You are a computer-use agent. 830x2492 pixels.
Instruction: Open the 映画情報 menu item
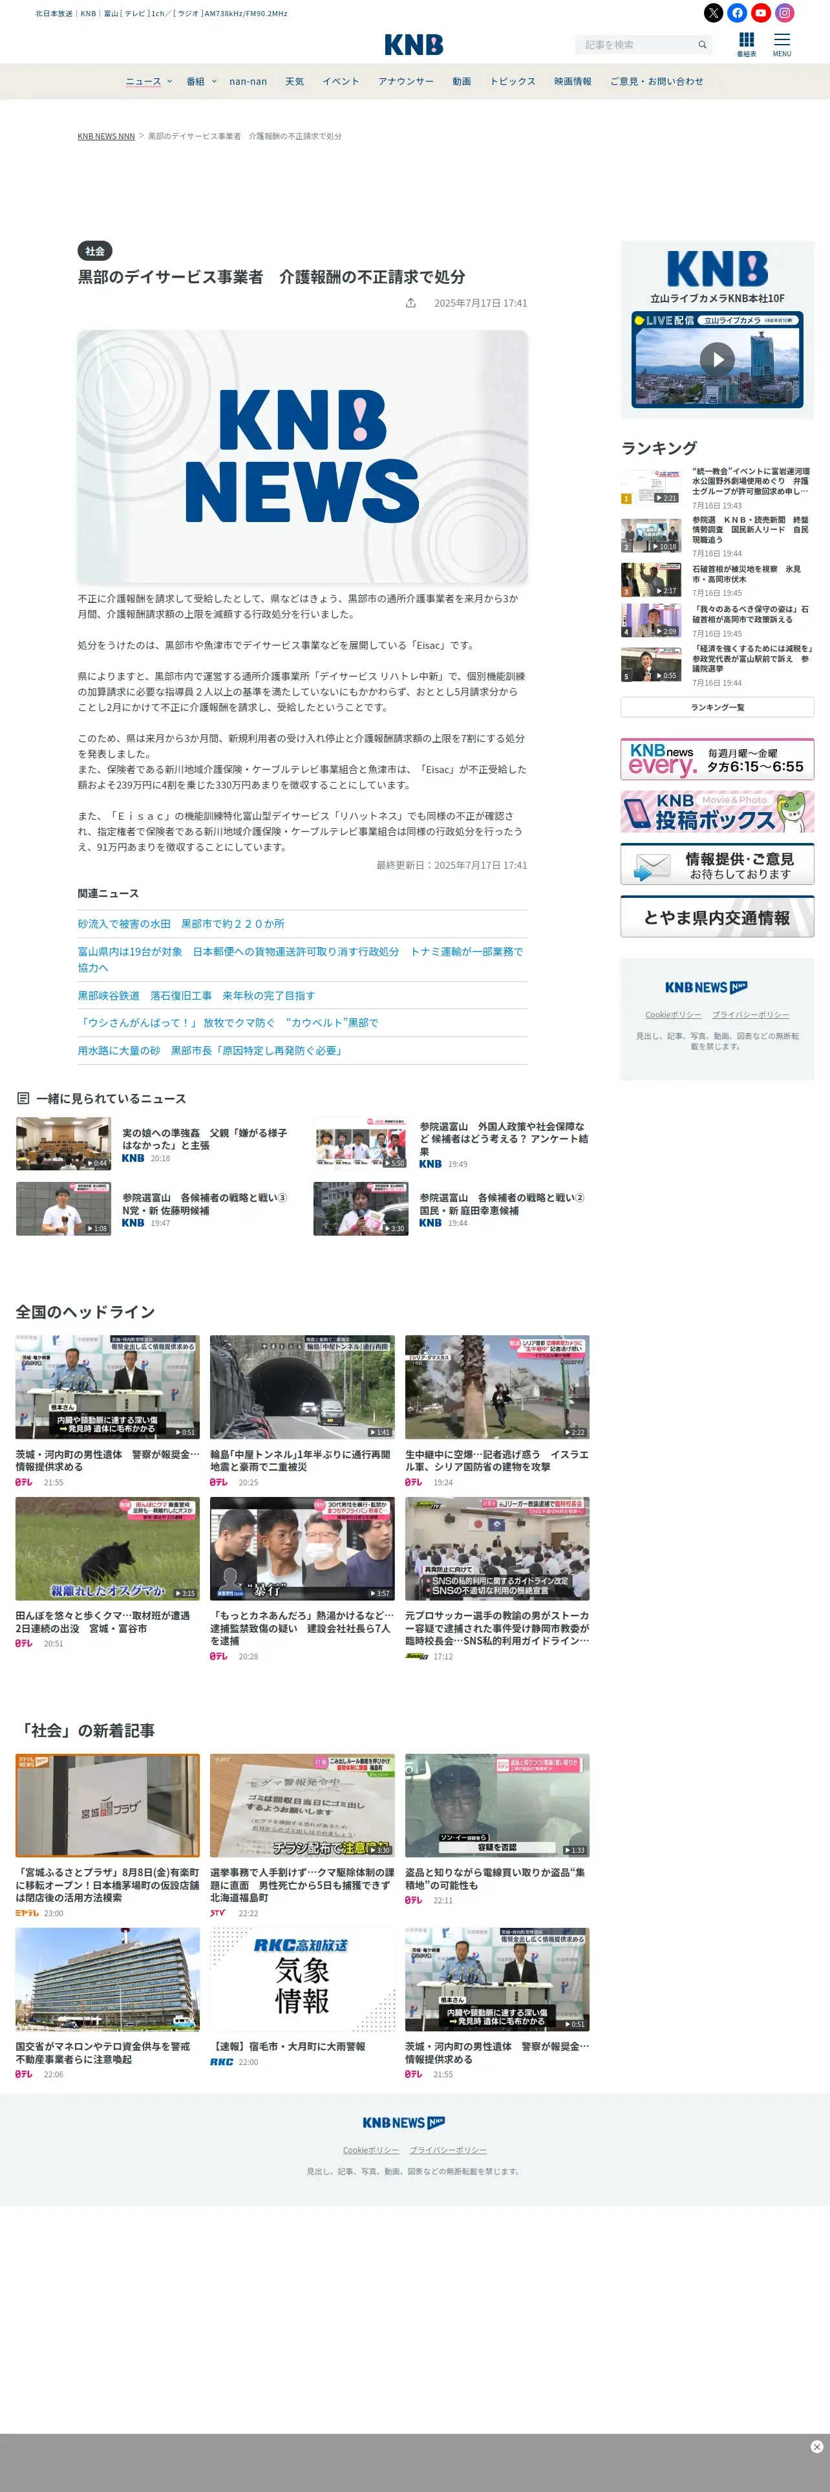click(573, 82)
